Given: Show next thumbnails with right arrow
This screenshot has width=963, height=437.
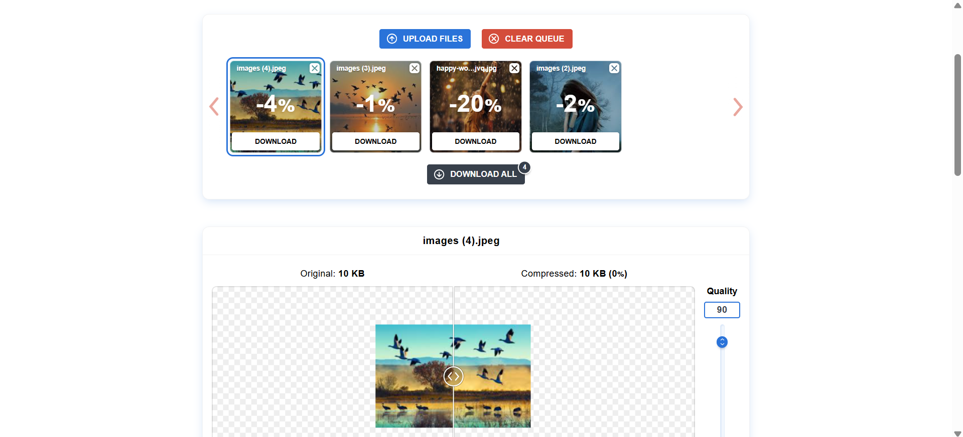Looking at the screenshot, I should point(738,107).
